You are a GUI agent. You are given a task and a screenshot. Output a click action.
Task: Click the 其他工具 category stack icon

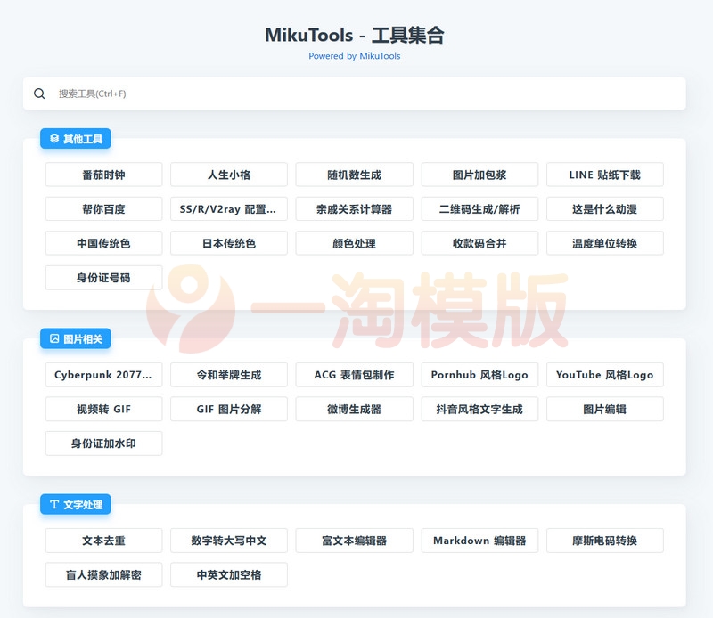point(54,139)
